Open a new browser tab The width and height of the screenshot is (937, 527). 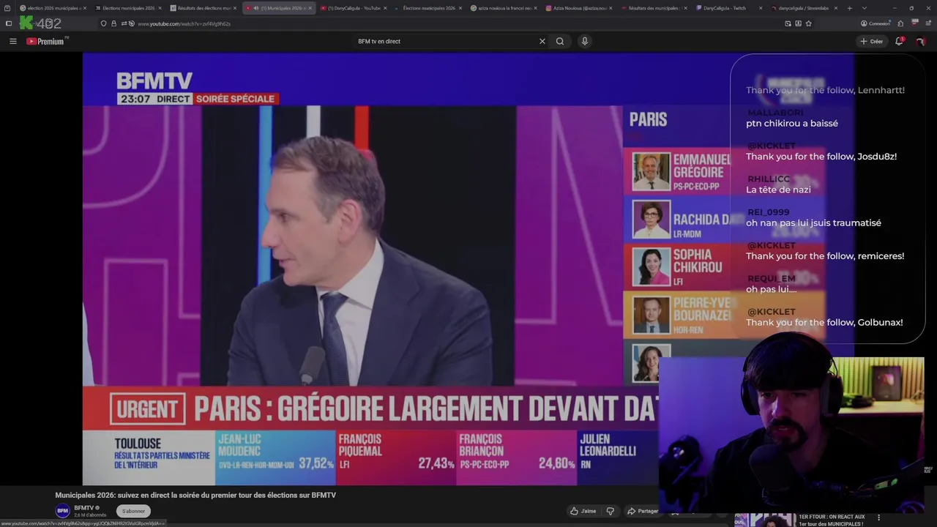pos(849,8)
